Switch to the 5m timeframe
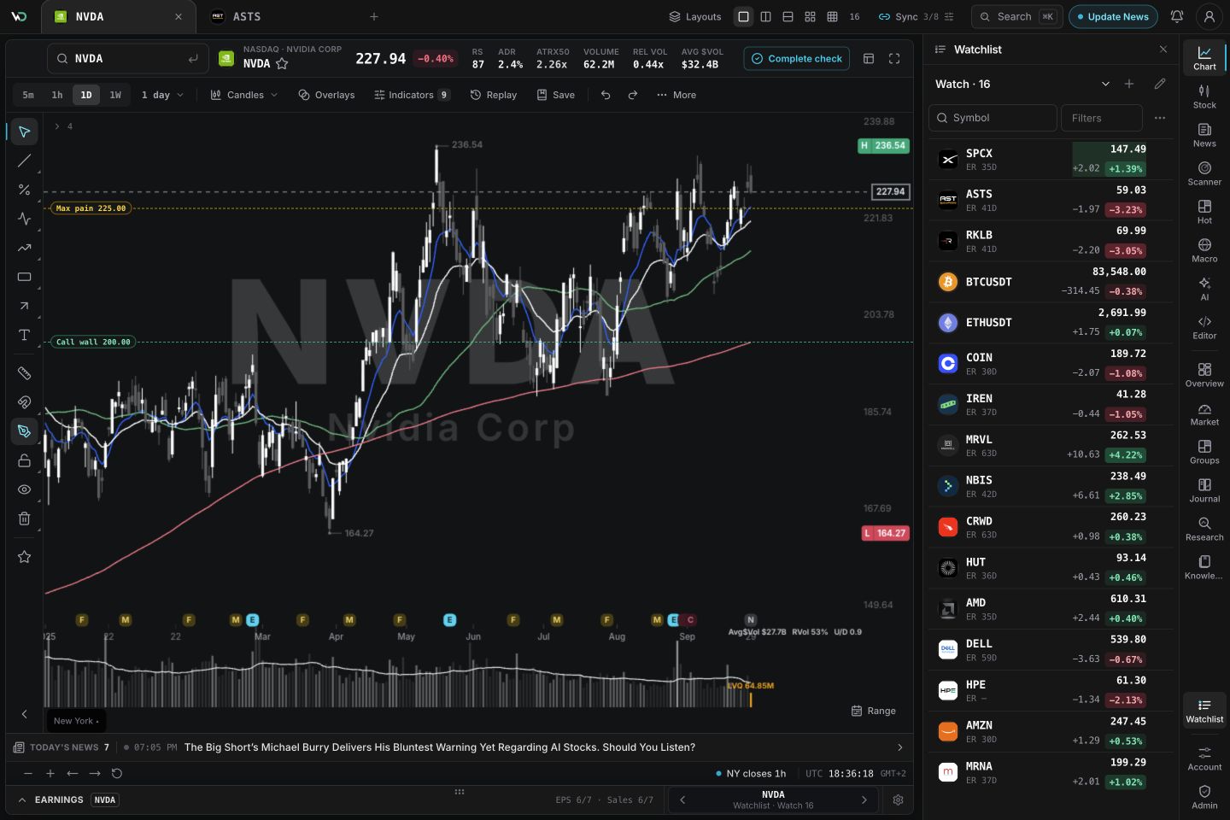Image resolution: width=1230 pixels, height=820 pixels. coord(28,95)
